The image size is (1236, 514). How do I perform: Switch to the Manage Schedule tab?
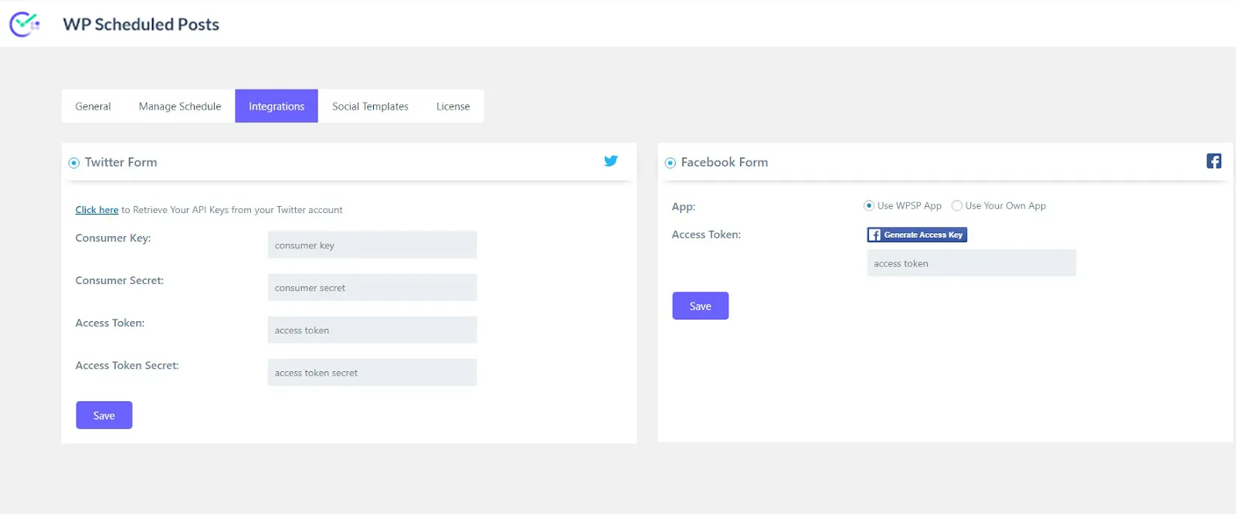click(180, 107)
